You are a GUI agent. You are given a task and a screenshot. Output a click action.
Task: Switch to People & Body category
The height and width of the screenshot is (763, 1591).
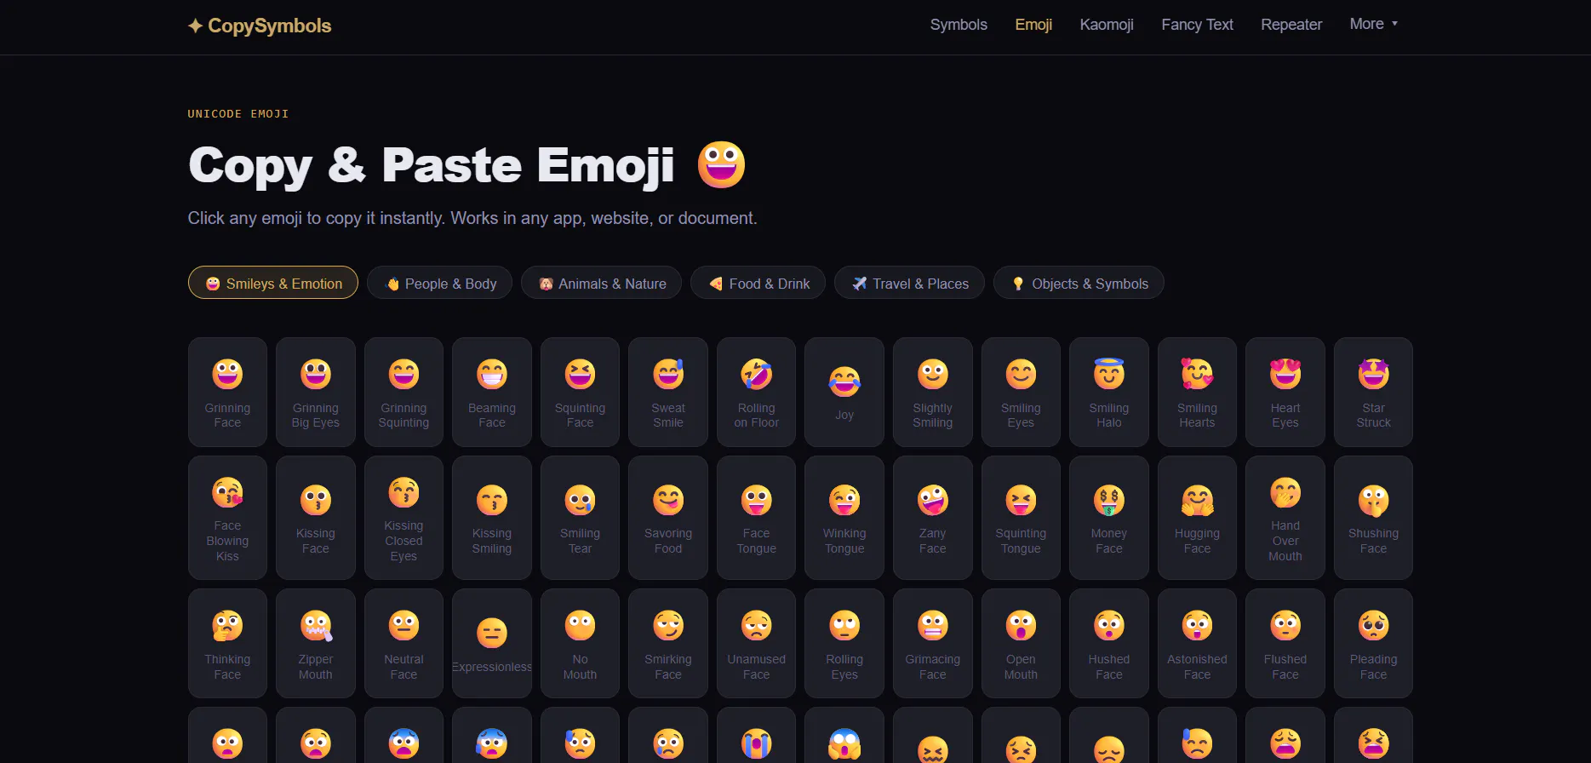pyautogui.click(x=439, y=283)
